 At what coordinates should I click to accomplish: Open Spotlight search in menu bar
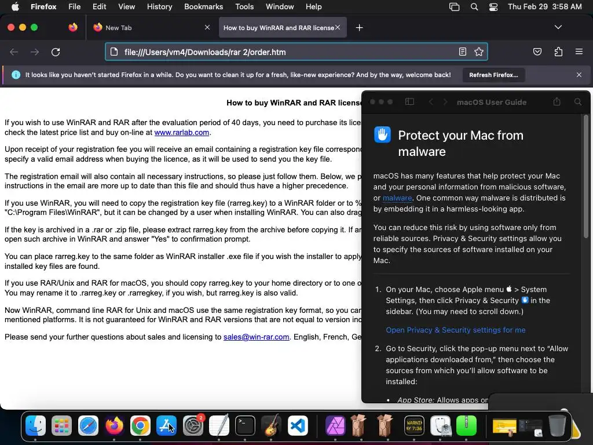pos(474,7)
